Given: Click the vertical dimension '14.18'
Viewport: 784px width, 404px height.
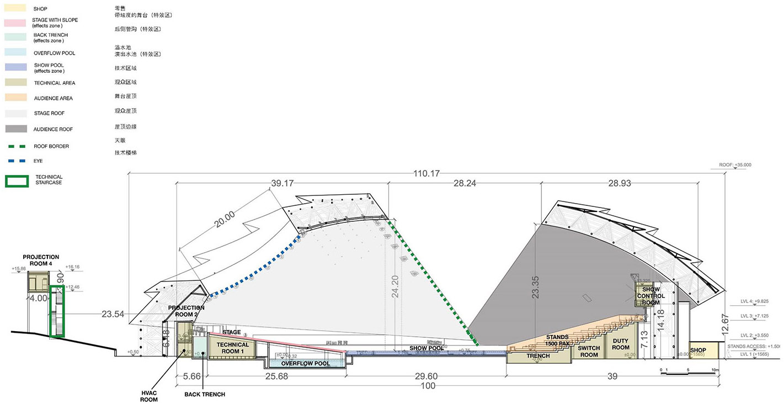Looking at the screenshot, I should pos(660,321).
